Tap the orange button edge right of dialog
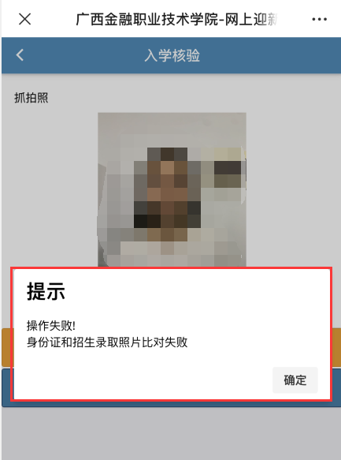341x460 pixels. click(x=336, y=348)
